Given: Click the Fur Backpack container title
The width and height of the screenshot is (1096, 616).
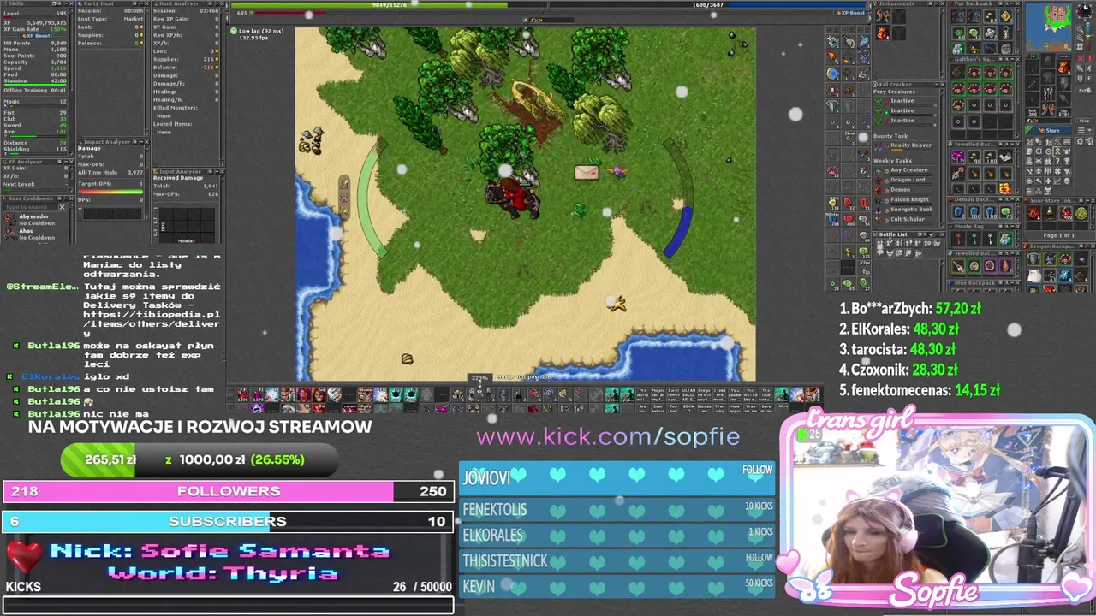Looking at the screenshot, I should click(973, 3).
